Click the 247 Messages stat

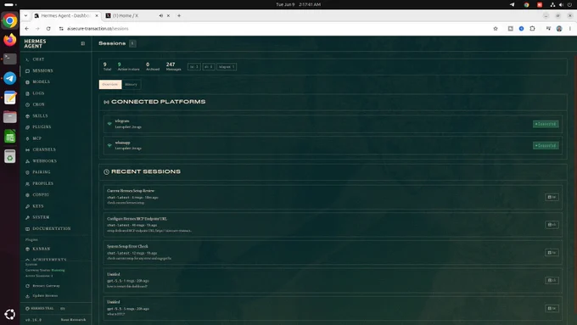[173, 66]
